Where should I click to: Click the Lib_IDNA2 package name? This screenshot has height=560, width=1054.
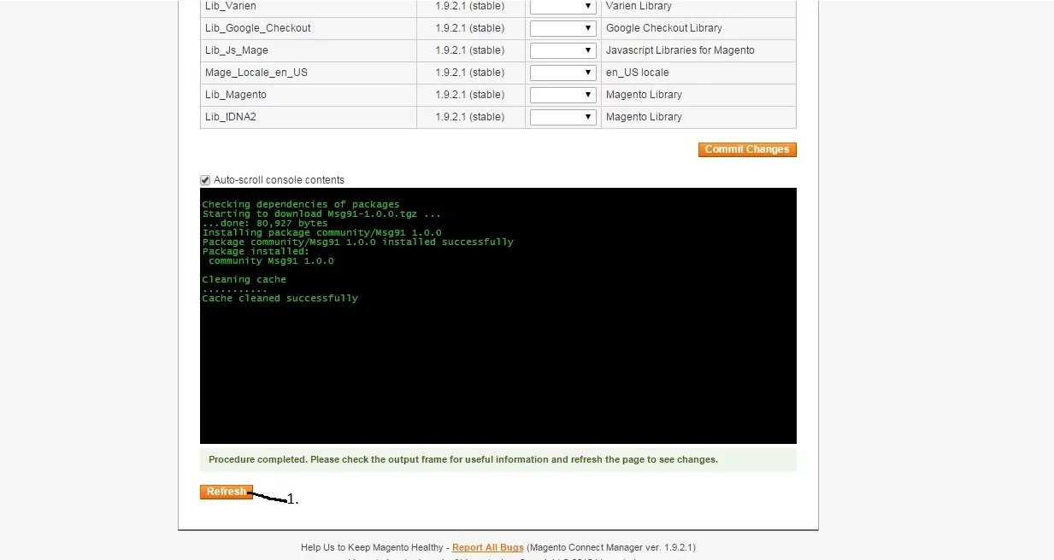[231, 117]
